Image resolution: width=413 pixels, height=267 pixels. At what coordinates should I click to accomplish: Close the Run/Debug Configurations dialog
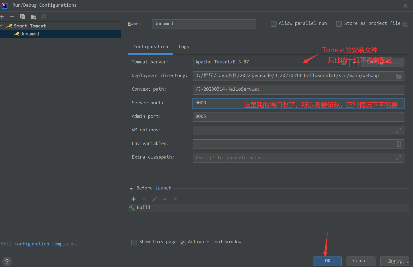406,6
